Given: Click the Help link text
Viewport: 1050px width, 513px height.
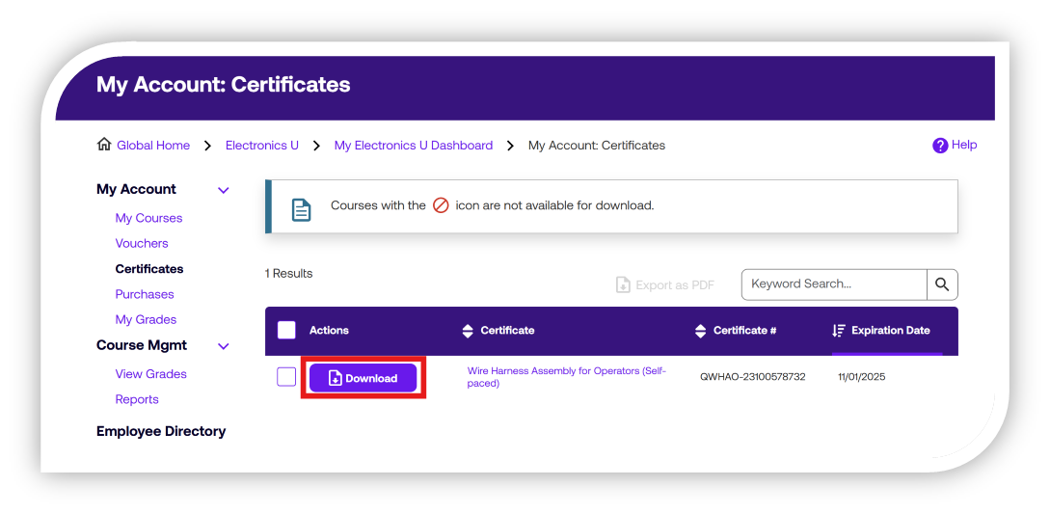Looking at the screenshot, I should pyautogui.click(x=964, y=145).
